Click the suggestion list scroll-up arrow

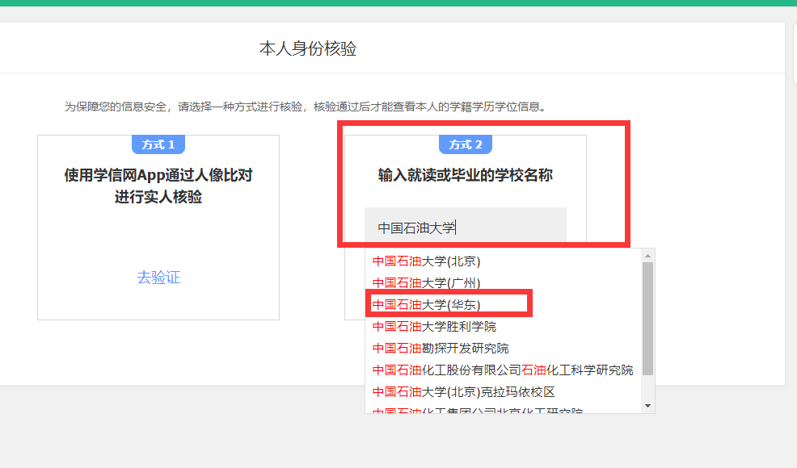647,255
